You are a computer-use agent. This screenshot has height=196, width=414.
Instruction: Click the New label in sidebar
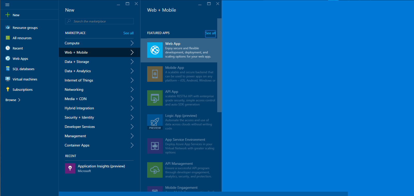(16, 15)
